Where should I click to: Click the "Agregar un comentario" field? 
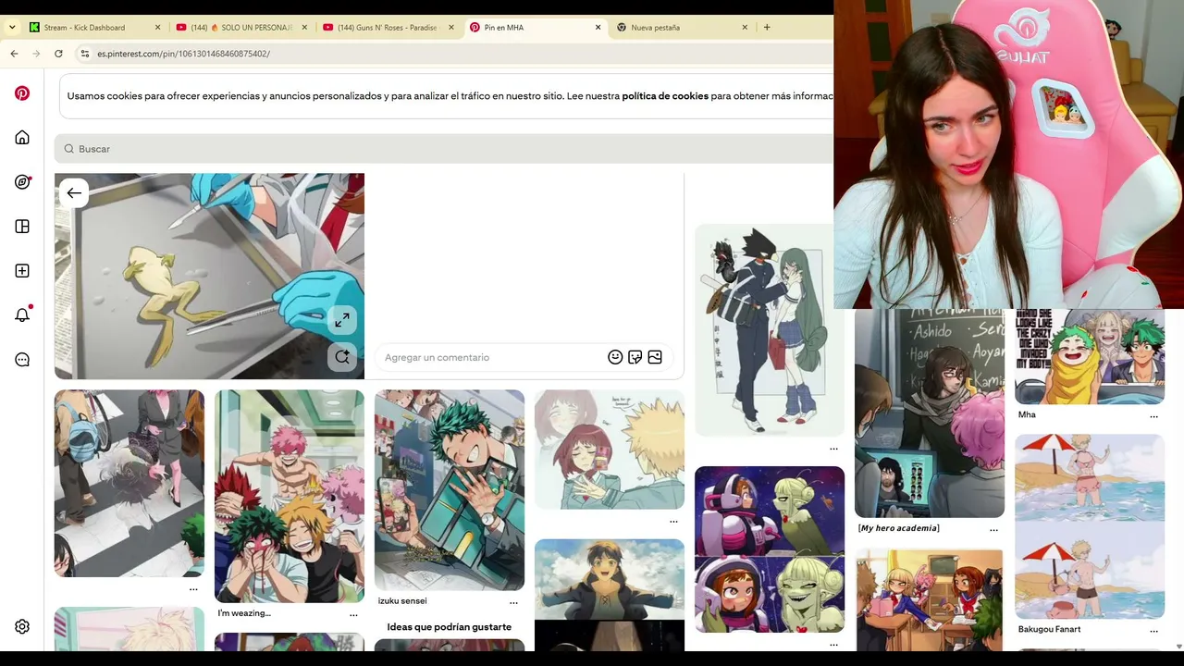pos(491,358)
